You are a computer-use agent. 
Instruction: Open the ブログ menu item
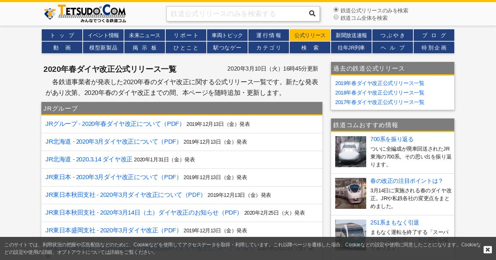(434, 35)
